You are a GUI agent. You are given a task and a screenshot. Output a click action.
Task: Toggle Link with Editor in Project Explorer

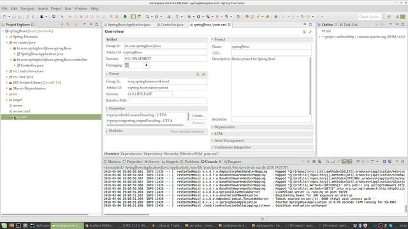coord(68,25)
